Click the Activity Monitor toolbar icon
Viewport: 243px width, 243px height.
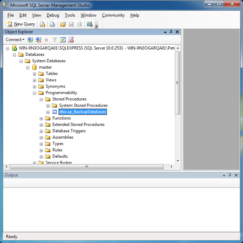[x=90, y=24]
